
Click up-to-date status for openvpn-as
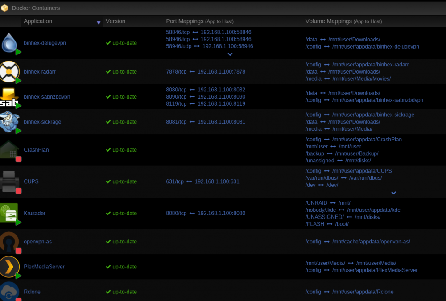[124, 242]
